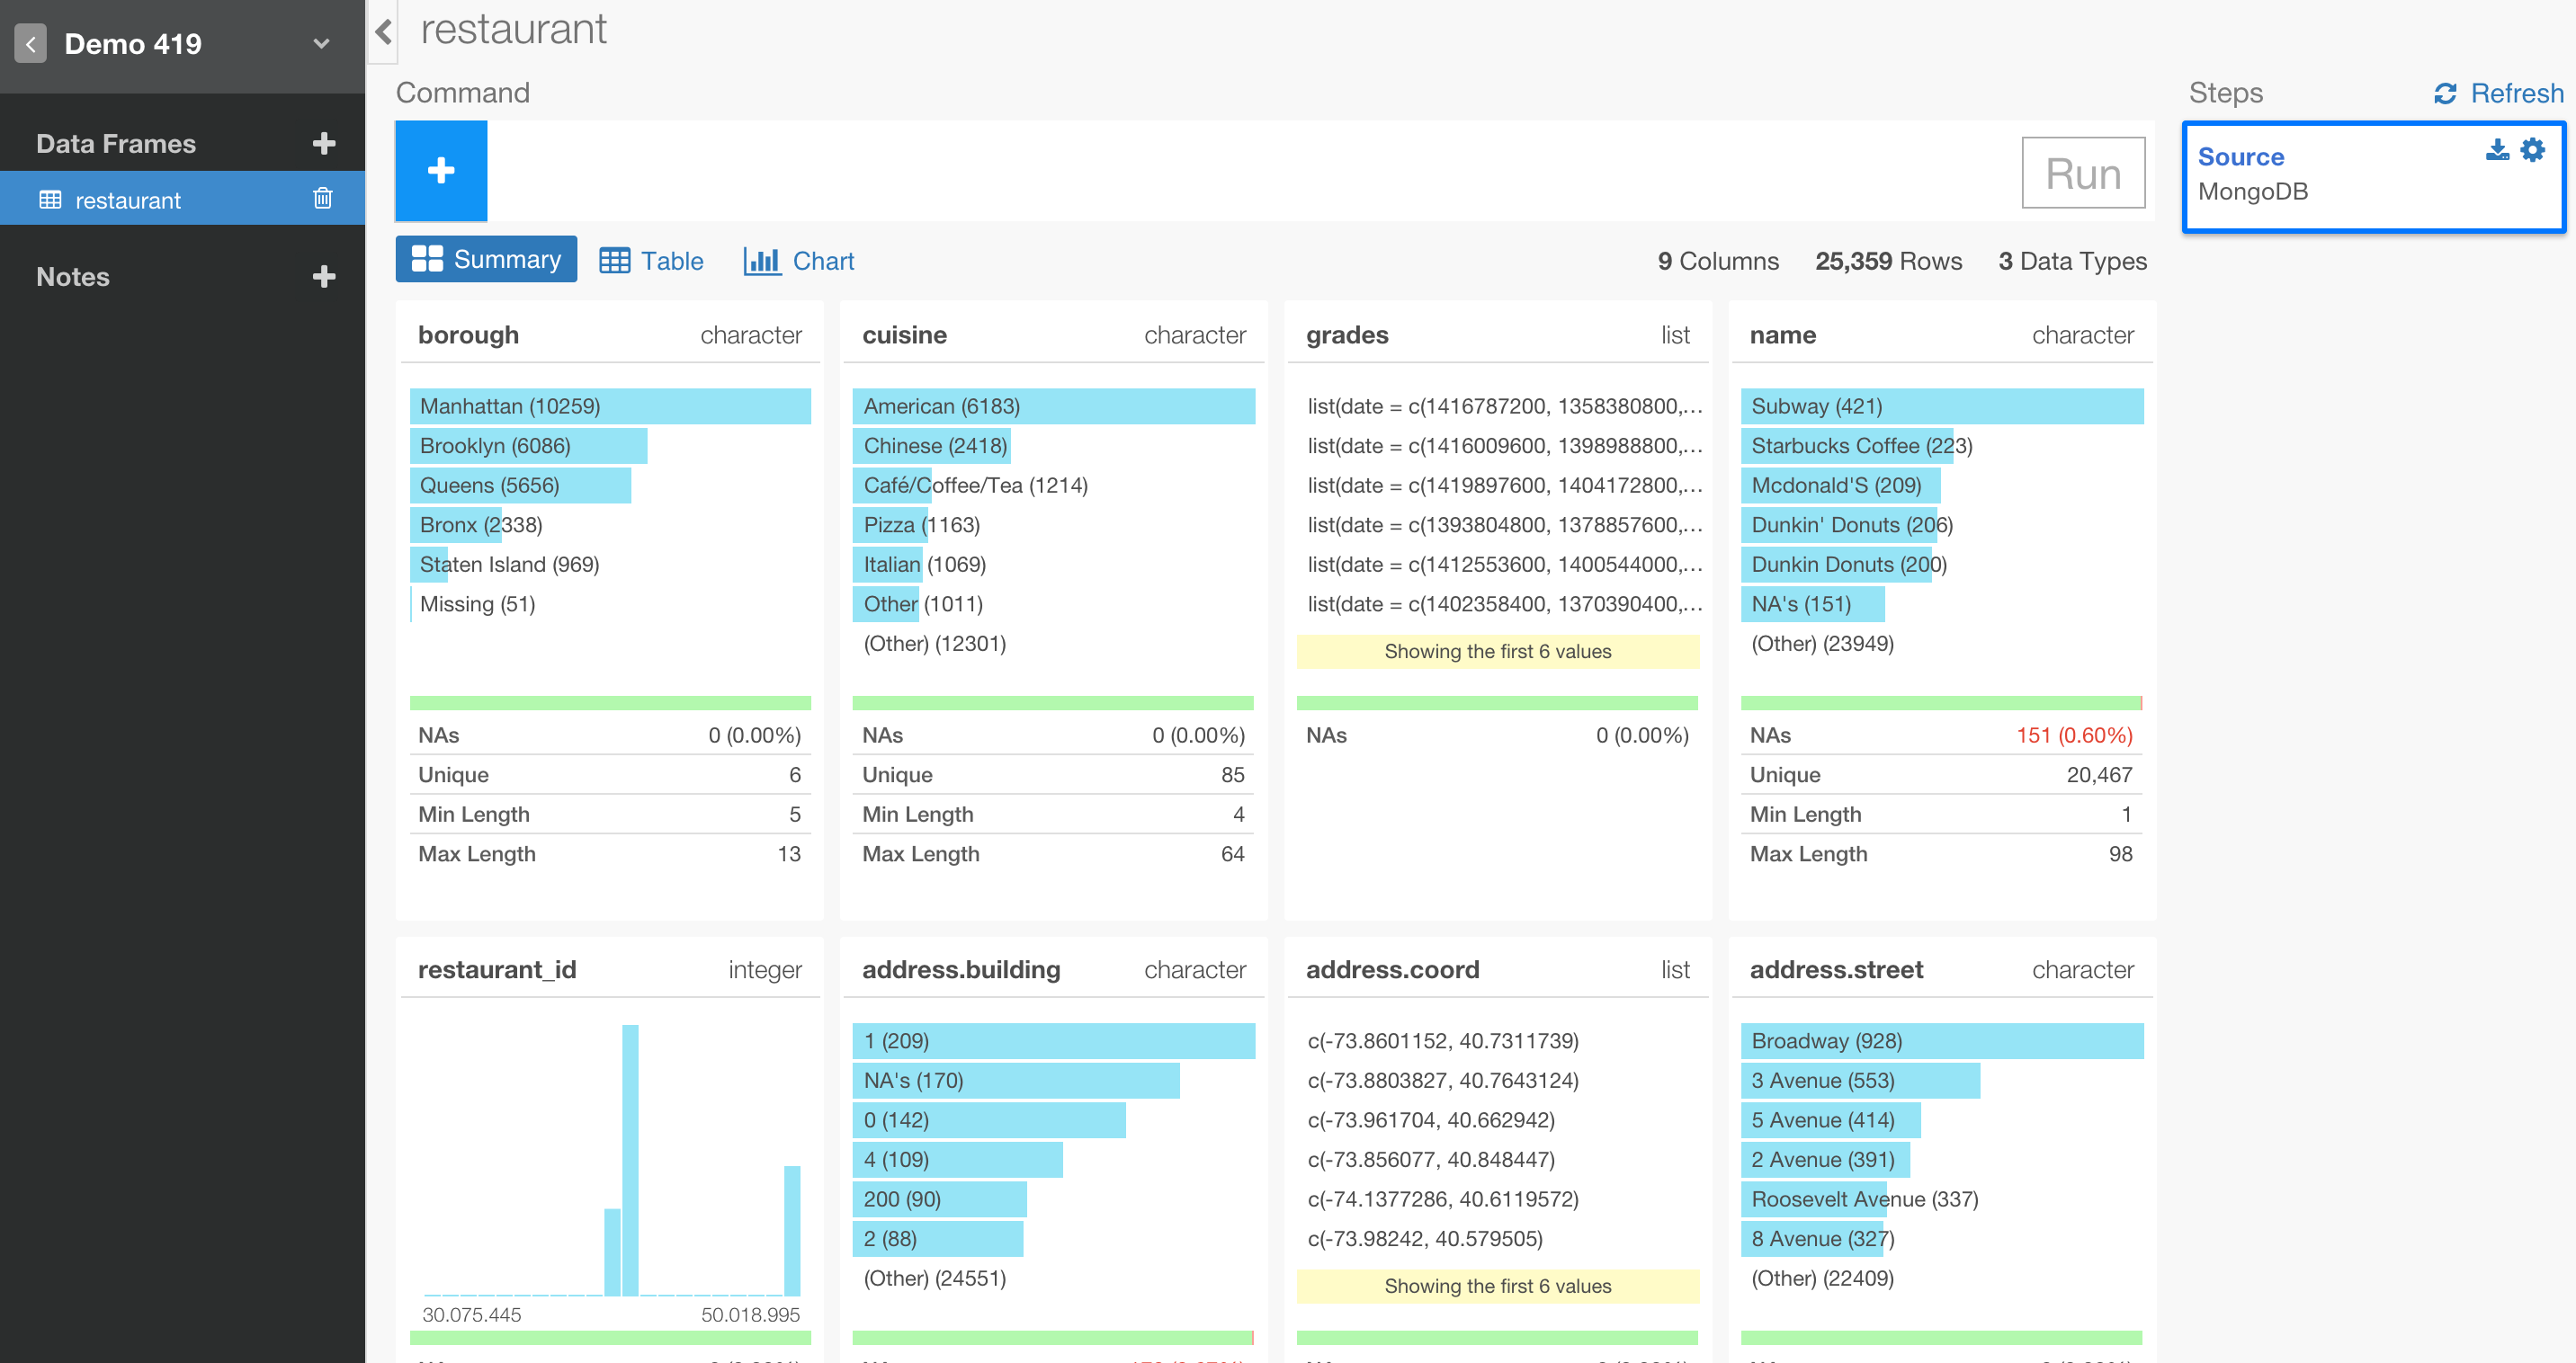Click Roosevelt Avenue (337) value
2576x1363 pixels.
[x=1864, y=1199]
